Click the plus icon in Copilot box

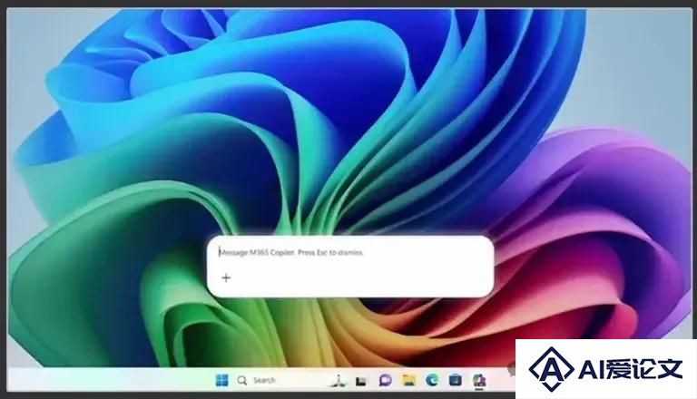coord(226,277)
